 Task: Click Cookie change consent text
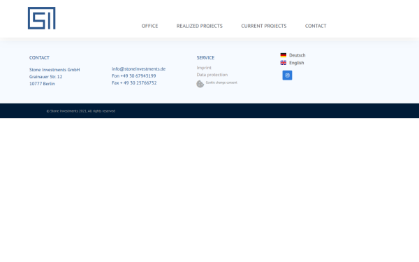[x=221, y=82]
